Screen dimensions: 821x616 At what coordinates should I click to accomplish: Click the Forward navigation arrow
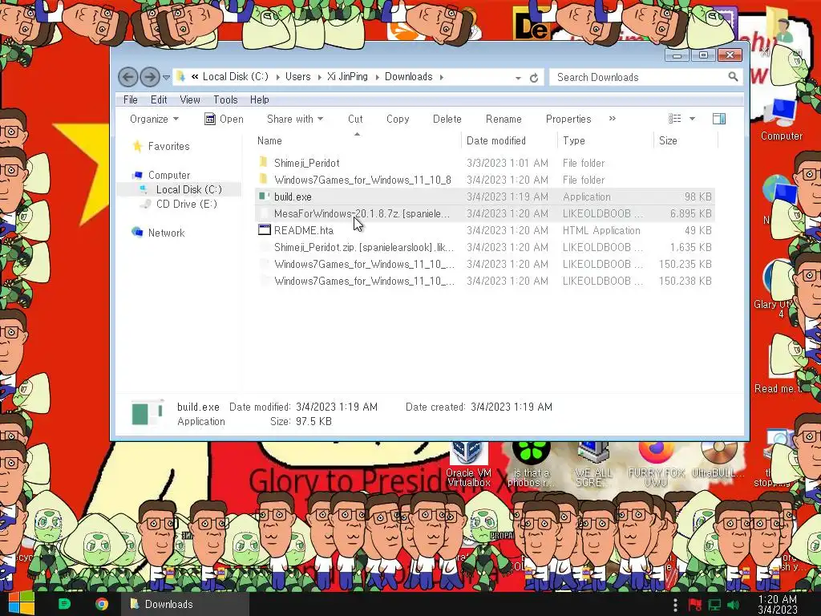click(x=150, y=77)
